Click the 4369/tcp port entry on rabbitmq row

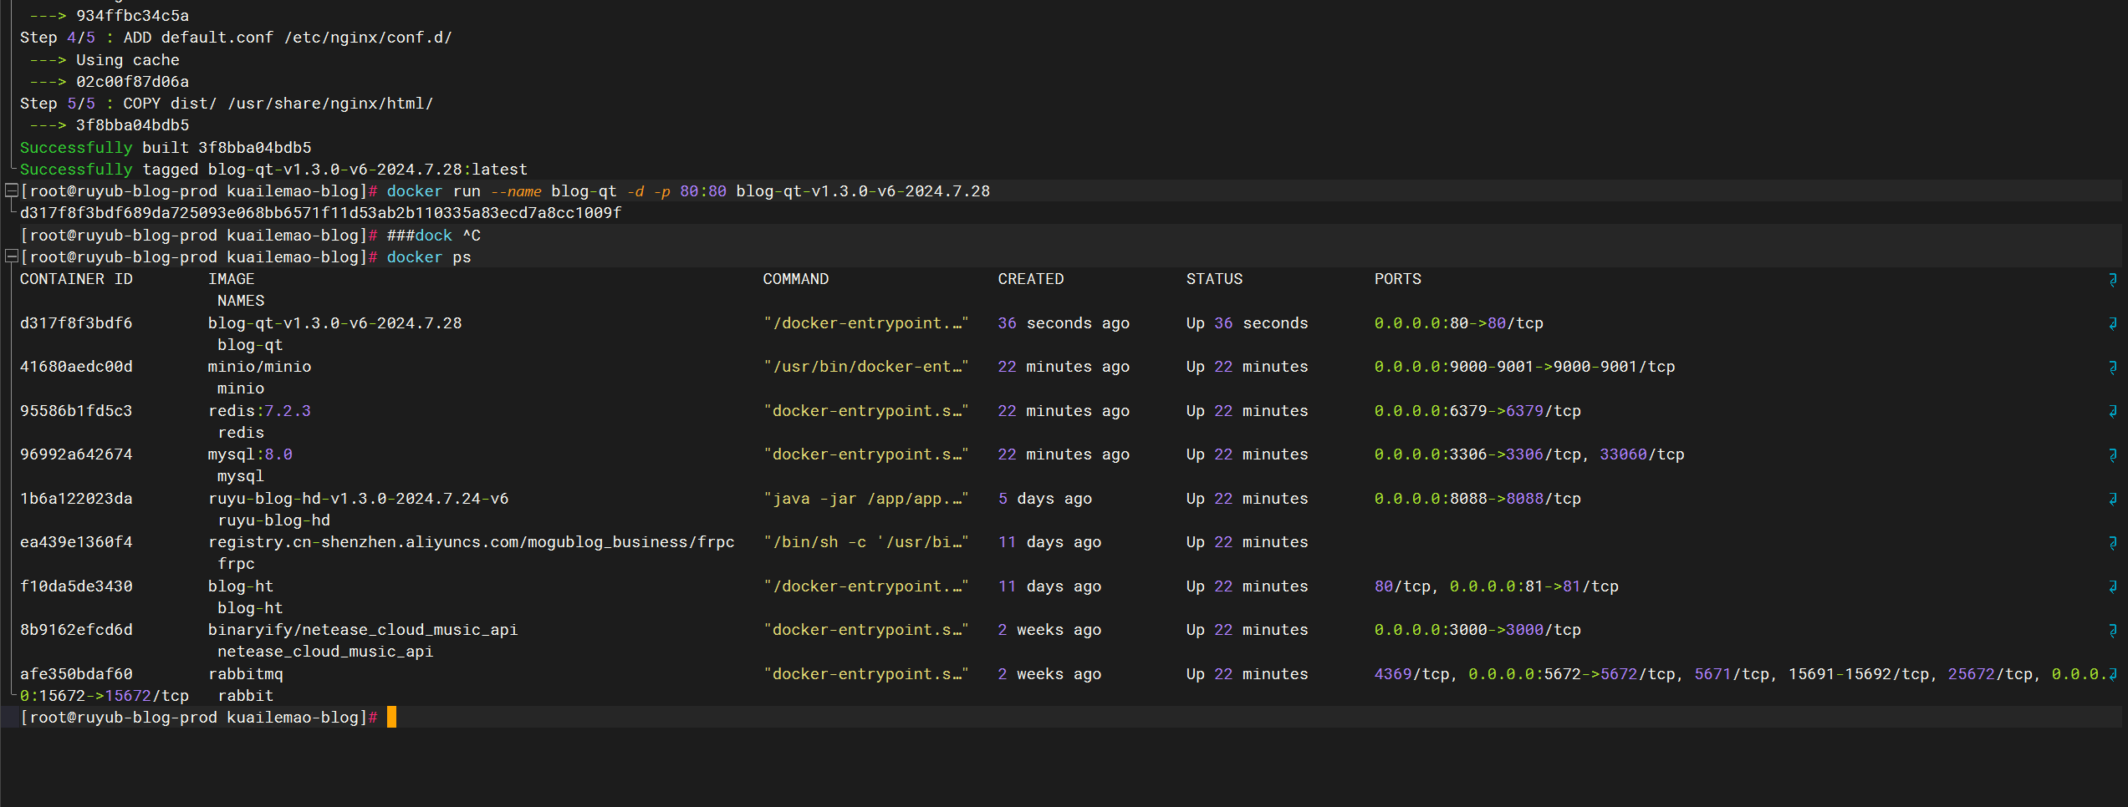pos(1411,674)
